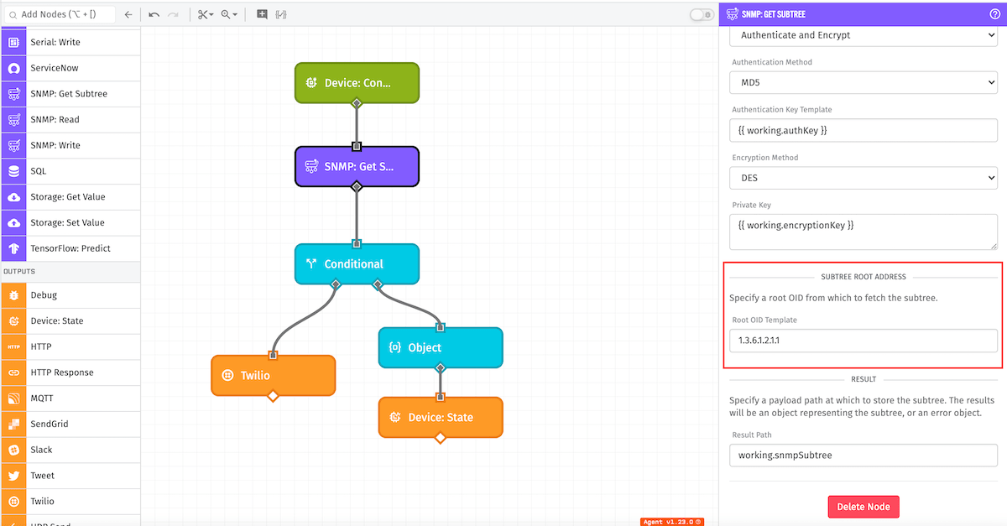Select the Device: Con... node on canvas

[x=357, y=83]
